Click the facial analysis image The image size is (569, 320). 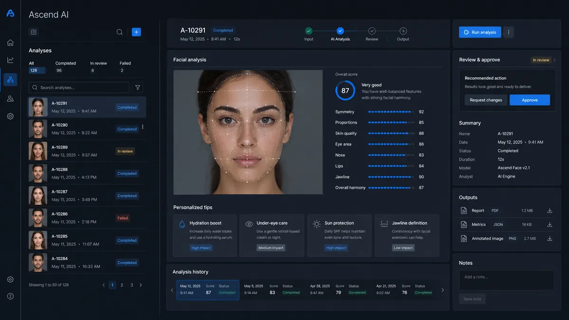click(x=248, y=132)
